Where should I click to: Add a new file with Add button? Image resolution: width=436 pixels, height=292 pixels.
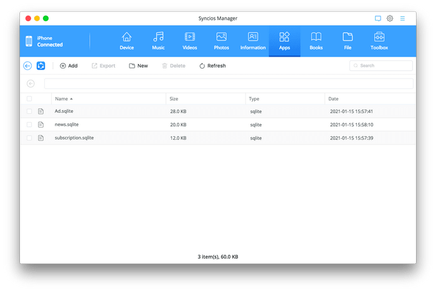tap(69, 66)
